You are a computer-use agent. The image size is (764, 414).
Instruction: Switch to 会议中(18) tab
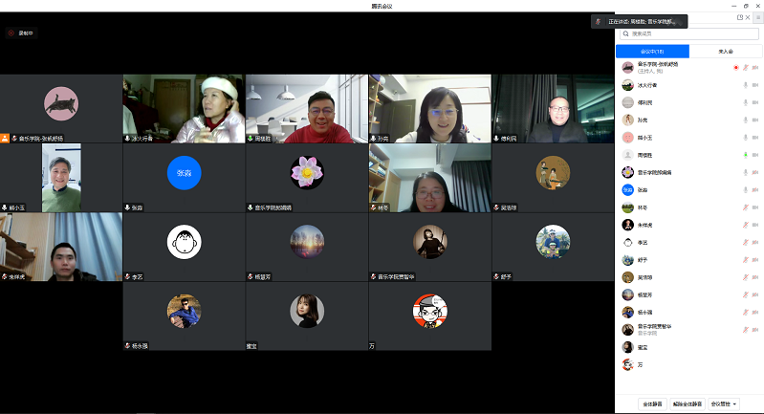click(652, 51)
